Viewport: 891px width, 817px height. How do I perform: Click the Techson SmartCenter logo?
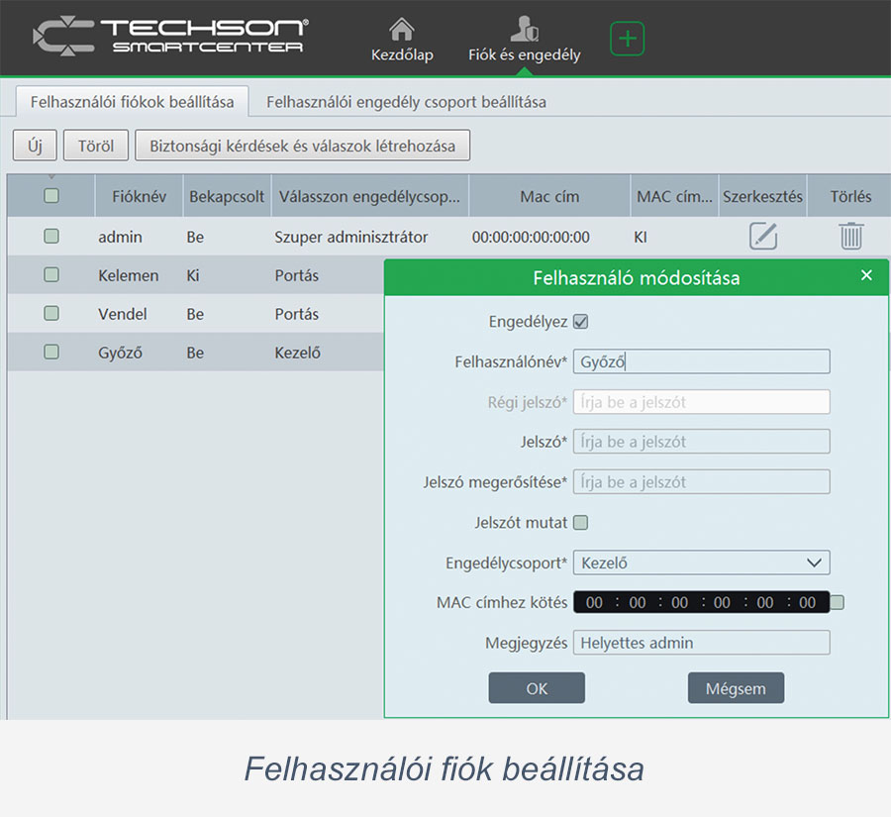tap(170, 36)
